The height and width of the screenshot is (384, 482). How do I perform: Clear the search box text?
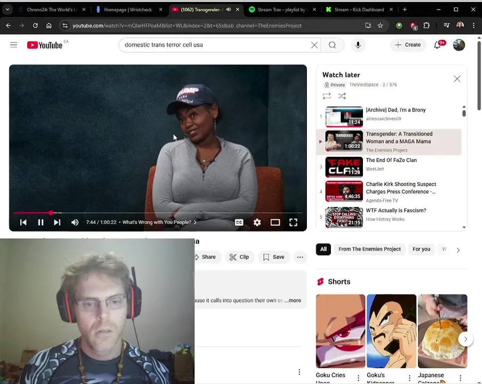(x=314, y=45)
